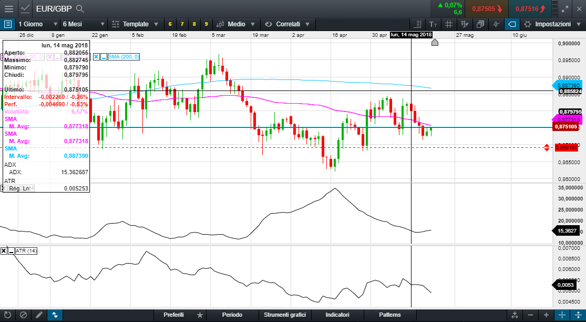The height and width of the screenshot is (322, 586).
Task: Expand the Template dropdown
Action: 135,24
